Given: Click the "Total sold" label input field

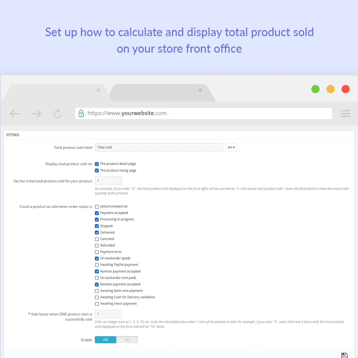Looking at the screenshot, I should 159,147.
